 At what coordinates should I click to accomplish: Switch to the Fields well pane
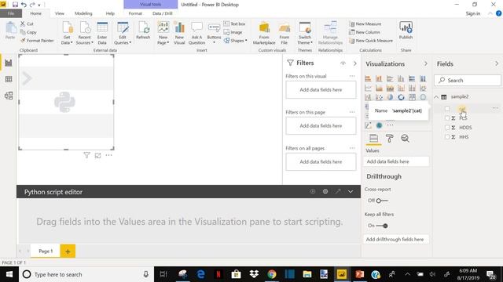click(x=374, y=139)
